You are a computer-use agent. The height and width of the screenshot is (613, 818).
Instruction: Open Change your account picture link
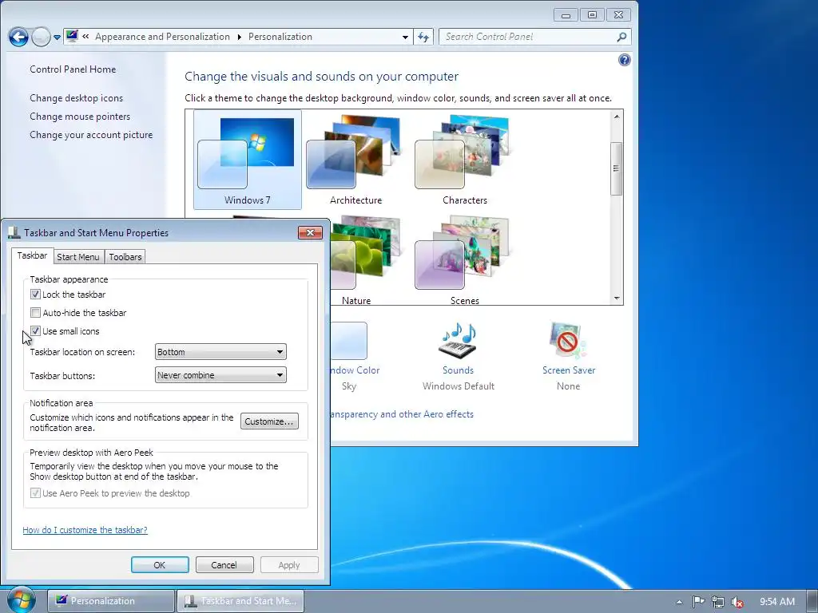91,134
